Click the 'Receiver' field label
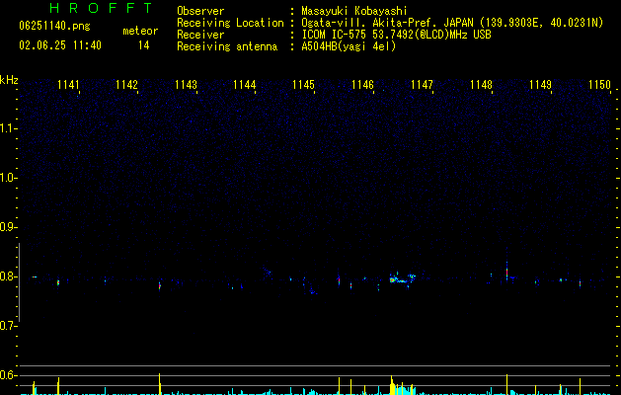 tap(200, 35)
